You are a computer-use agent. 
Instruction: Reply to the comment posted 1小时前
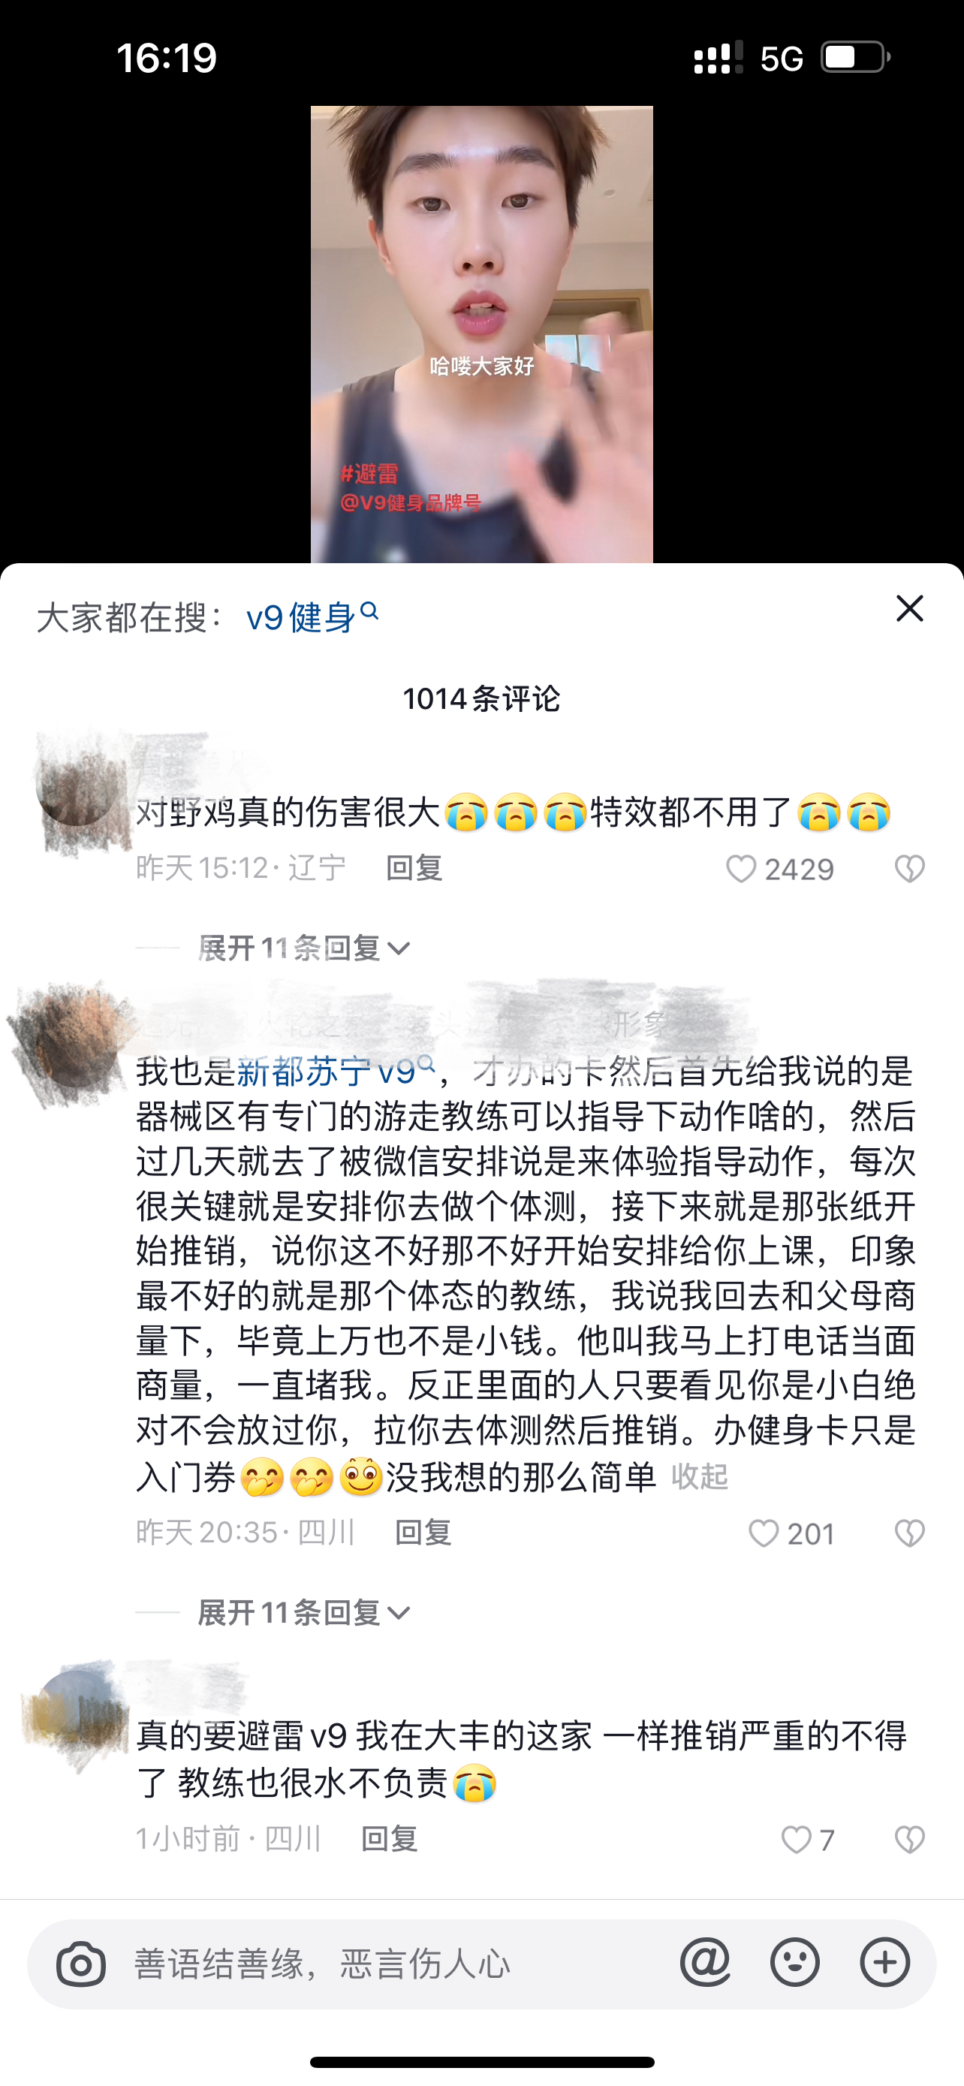[x=390, y=1839]
